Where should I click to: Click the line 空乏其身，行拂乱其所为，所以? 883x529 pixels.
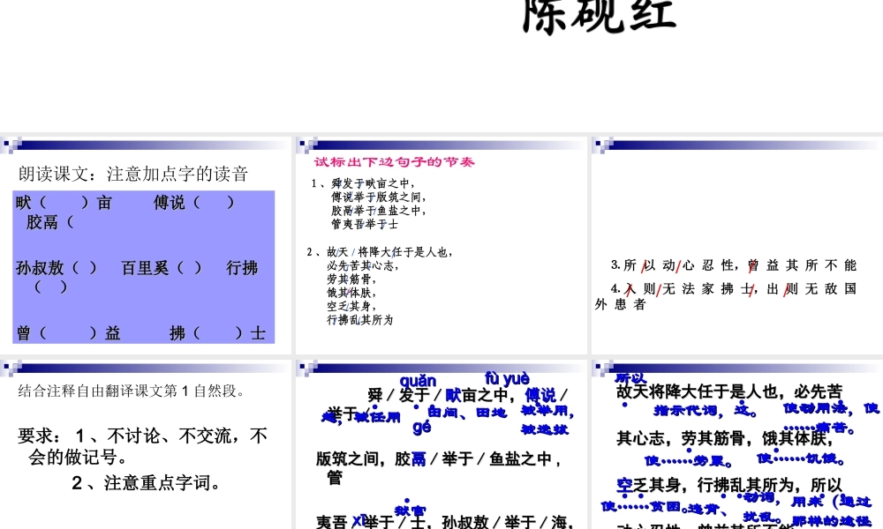pyautogui.click(x=729, y=485)
